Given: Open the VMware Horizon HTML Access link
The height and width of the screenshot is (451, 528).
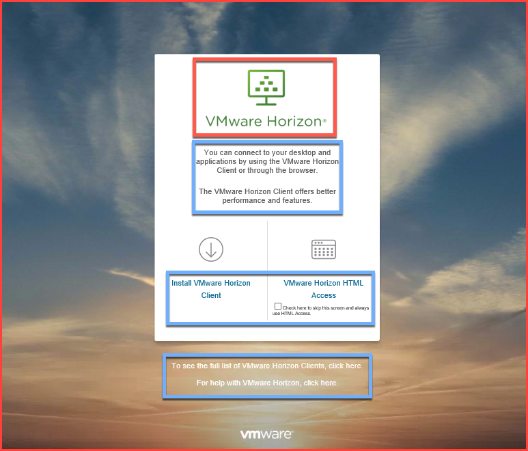Looking at the screenshot, I should click(x=324, y=289).
